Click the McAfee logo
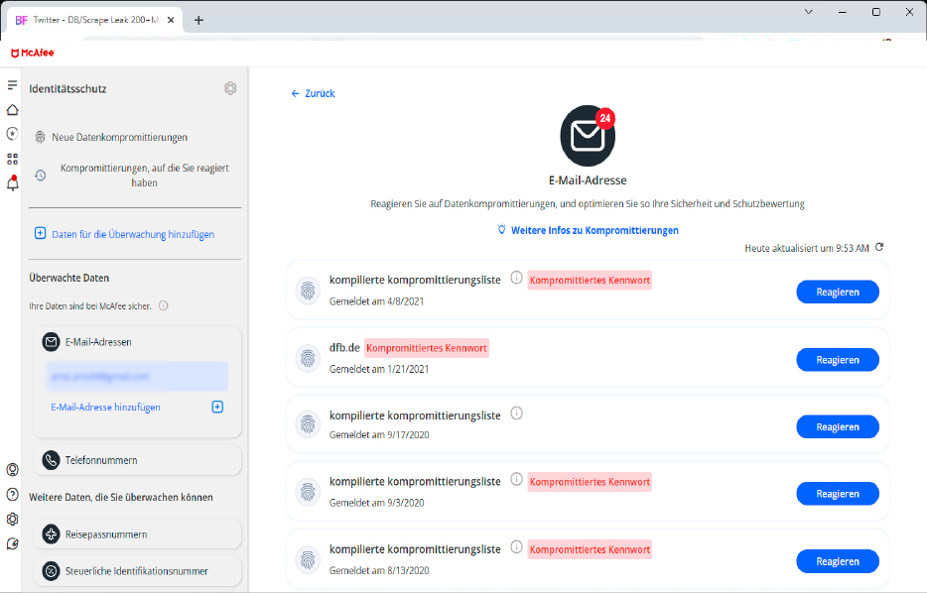This screenshot has height=593, width=927. coord(33,54)
